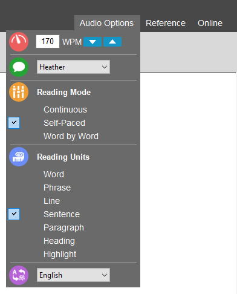237x294 pixels.
Task: Decrease WPM with the down arrow button
Action: point(93,42)
